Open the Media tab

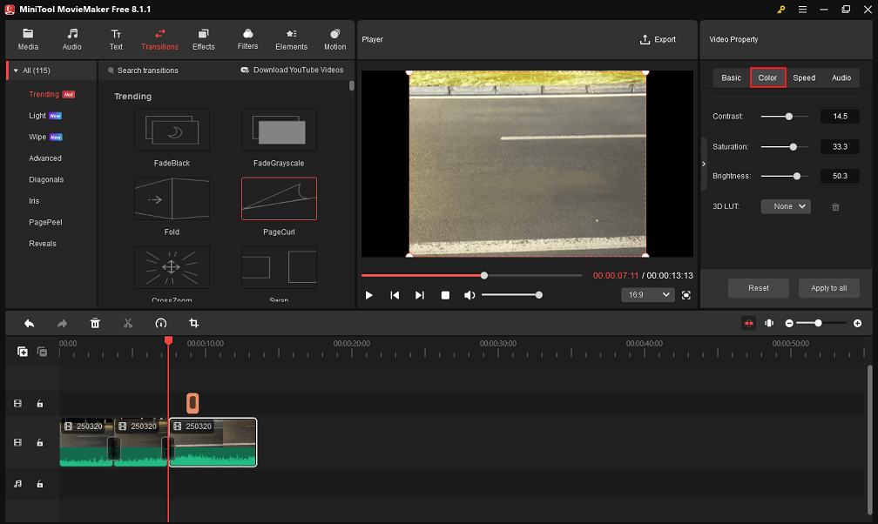(28, 40)
